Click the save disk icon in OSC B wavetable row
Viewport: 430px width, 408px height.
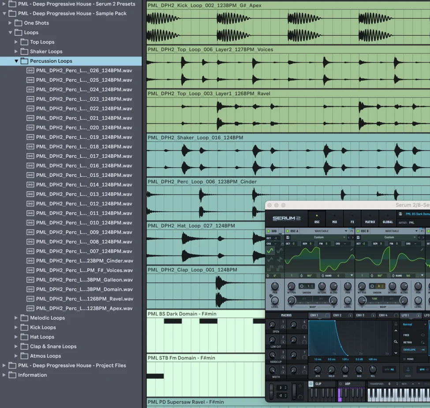click(x=358, y=237)
